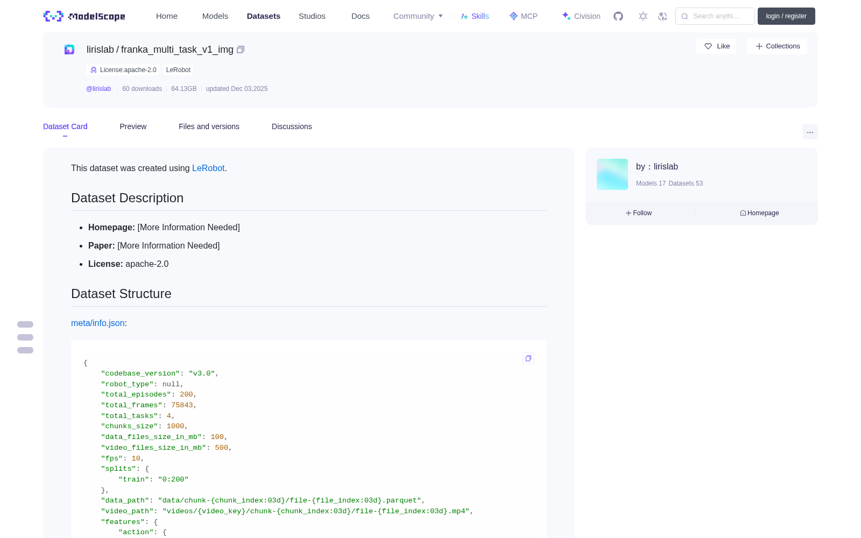Copy the info.json code block
This screenshot has width=861, height=538.
(x=528, y=358)
